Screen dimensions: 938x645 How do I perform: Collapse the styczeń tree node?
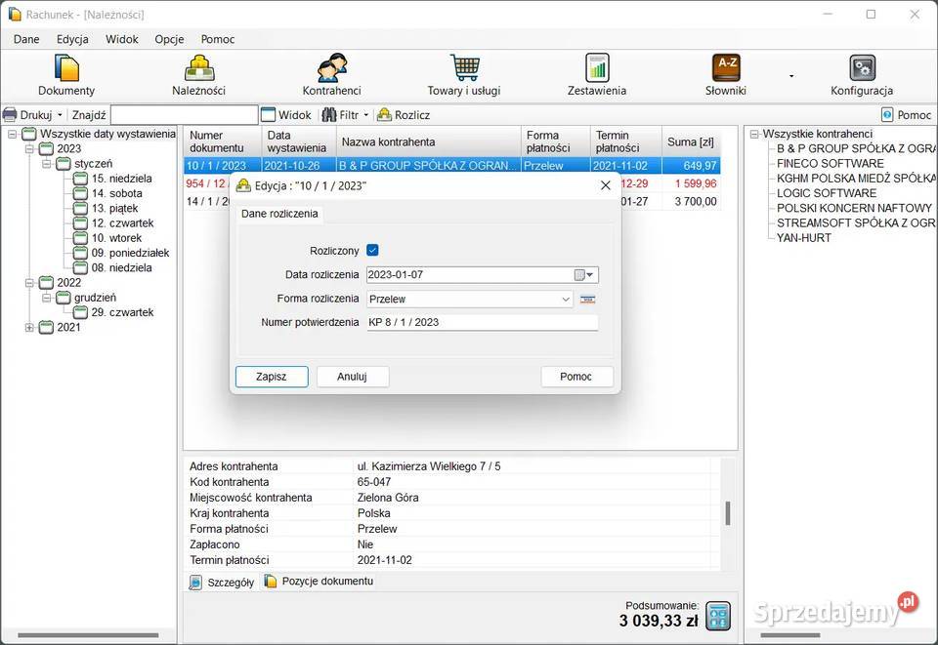(46, 164)
